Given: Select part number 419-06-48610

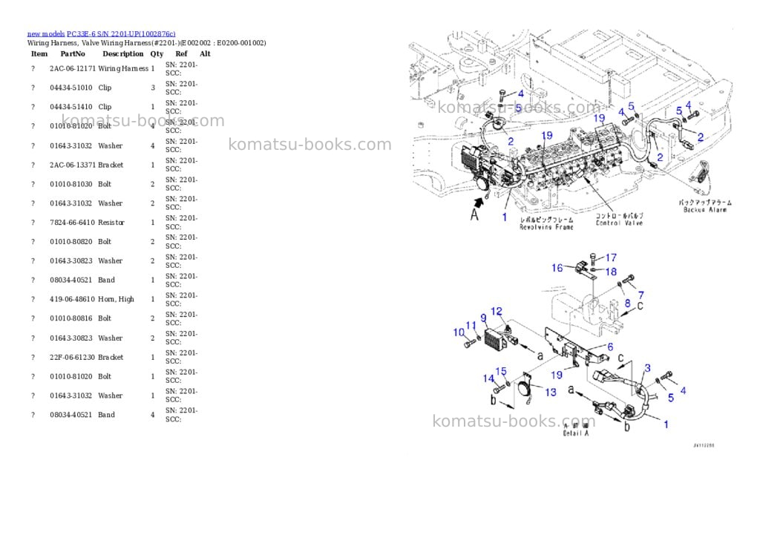Looking at the screenshot, I should point(72,300).
